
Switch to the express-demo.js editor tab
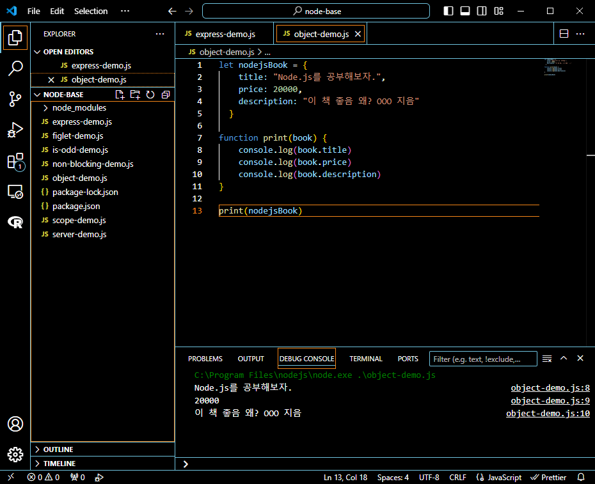point(225,34)
